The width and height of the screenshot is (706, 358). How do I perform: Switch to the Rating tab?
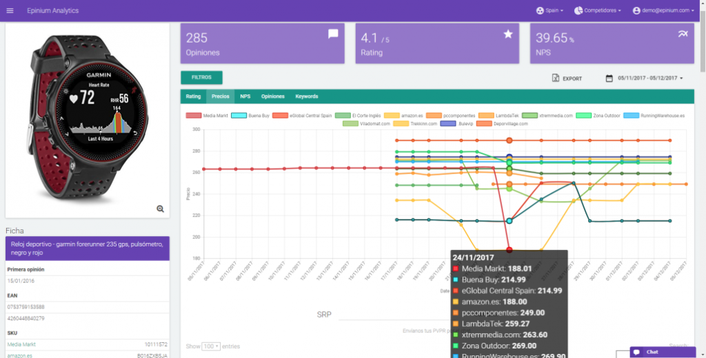coord(193,96)
